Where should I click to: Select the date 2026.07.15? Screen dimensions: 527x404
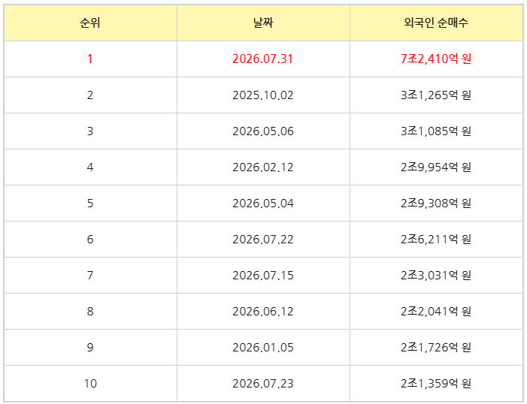pos(263,276)
